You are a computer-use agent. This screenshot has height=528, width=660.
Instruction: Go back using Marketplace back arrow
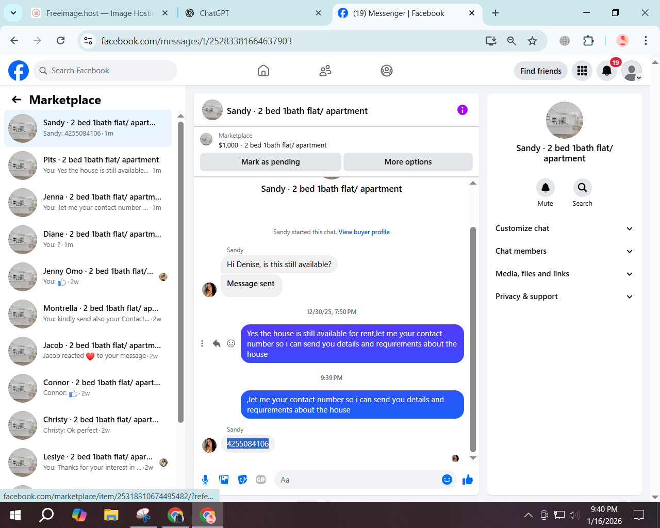point(16,100)
